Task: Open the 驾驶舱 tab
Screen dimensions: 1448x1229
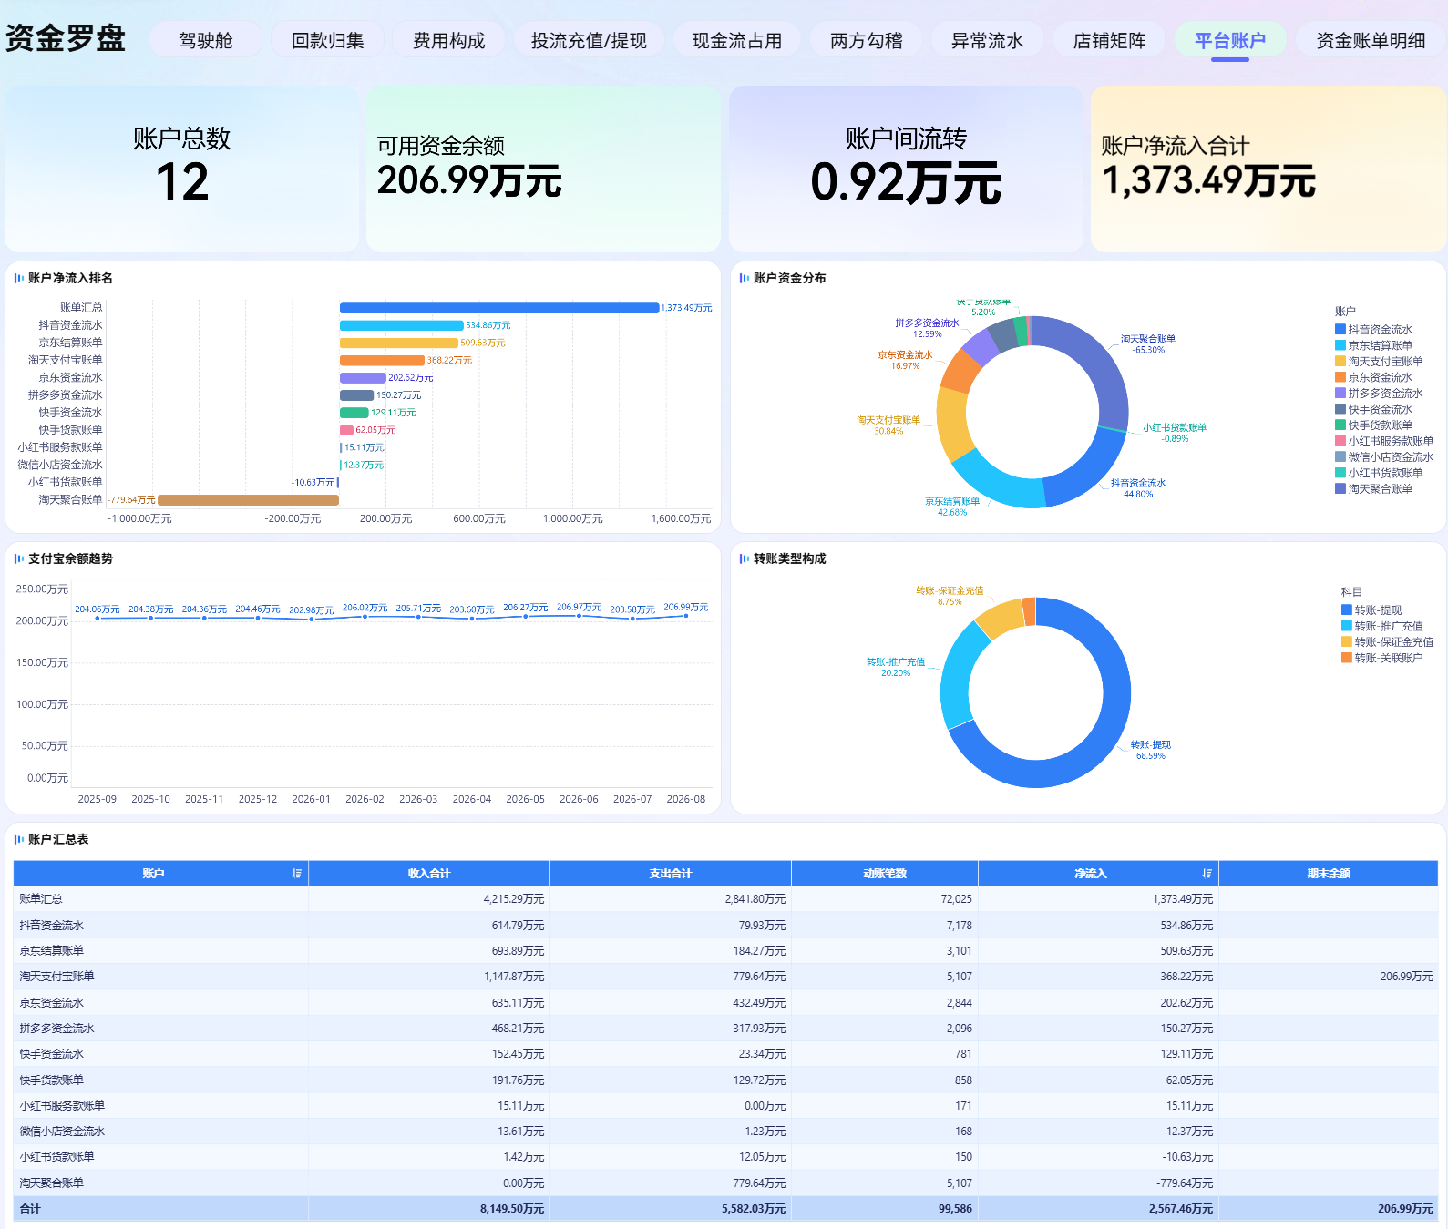Action: (206, 40)
